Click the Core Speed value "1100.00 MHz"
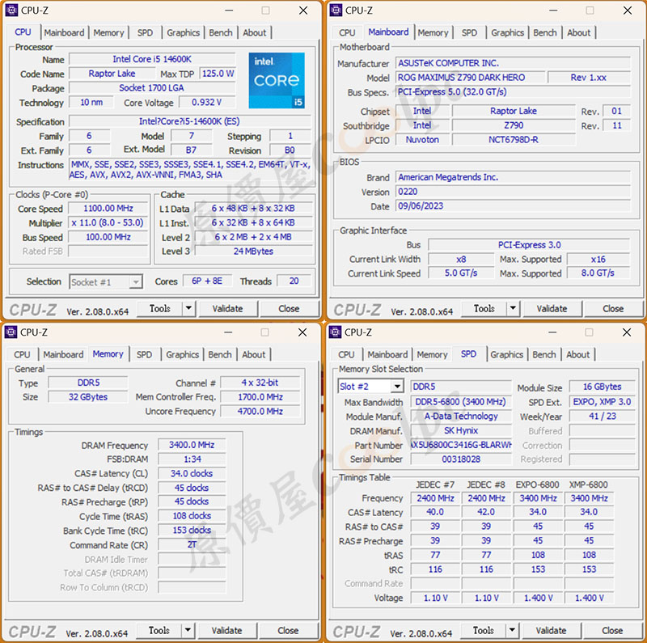The height and width of the screenshot is (643, 647). pos(108,209)
